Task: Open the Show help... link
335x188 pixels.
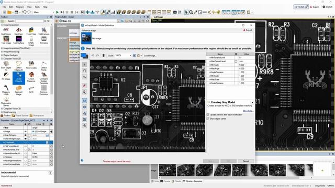Action: 248,111
